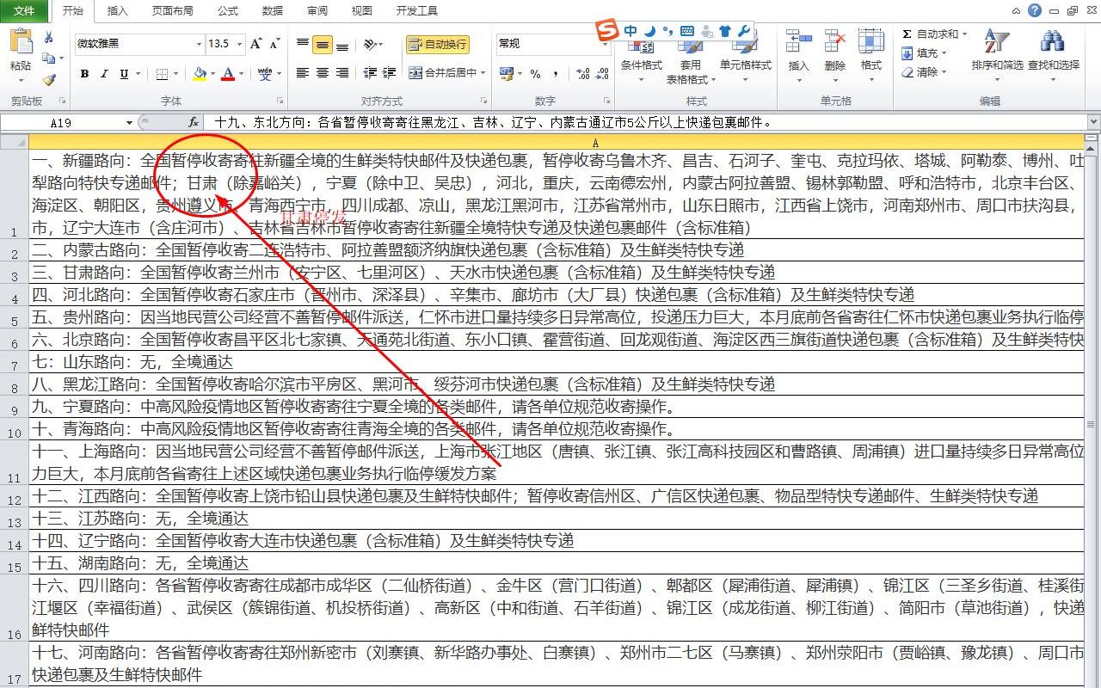Open the Name Box dropdown arrow
Viewport: 1101px width, 688px height.
click(129, 123)
